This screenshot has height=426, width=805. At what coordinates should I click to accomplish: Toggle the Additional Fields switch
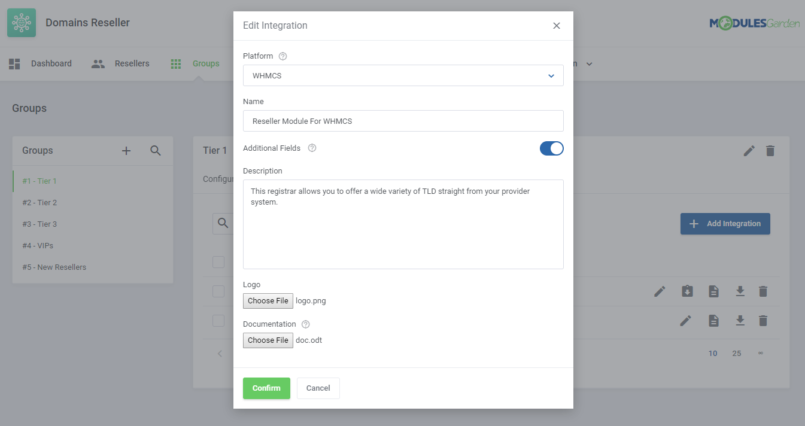click(x=551, y=148)
